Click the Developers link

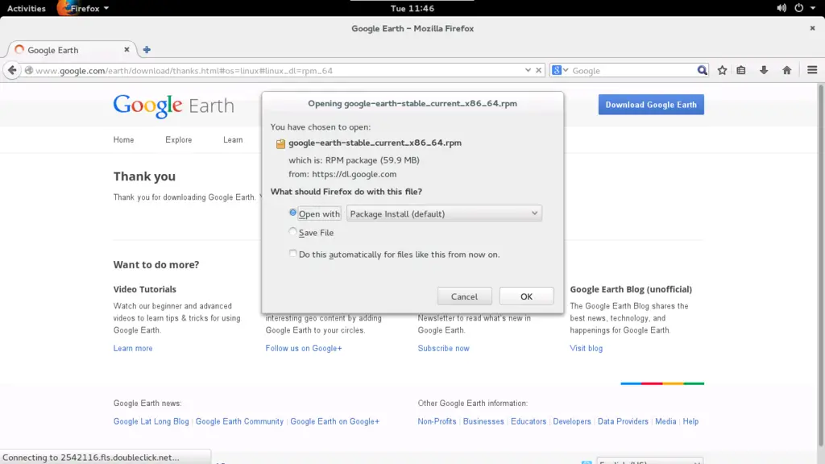pyautogui.click(x=572, y=421)
